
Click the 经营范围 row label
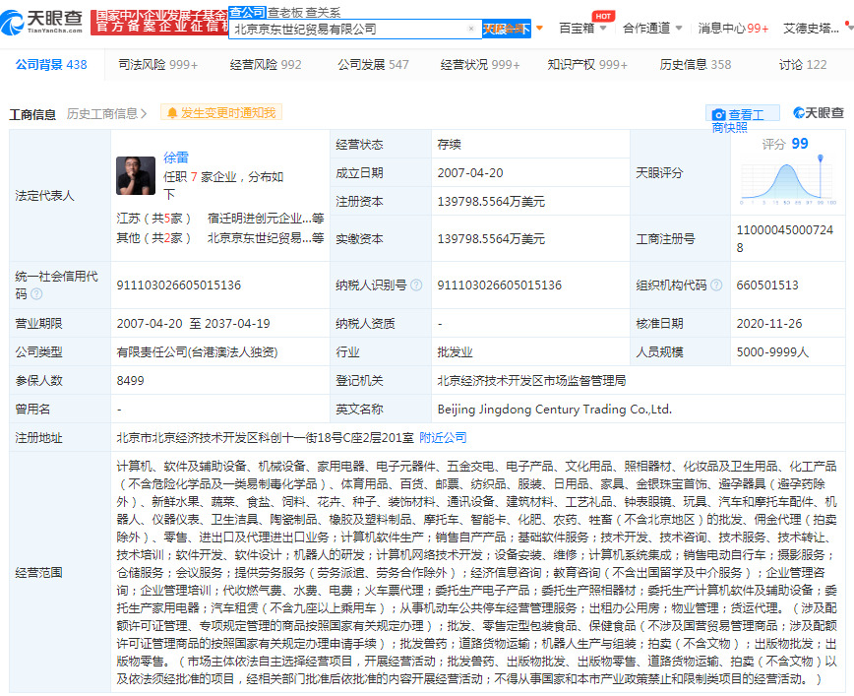pos(38,572)
